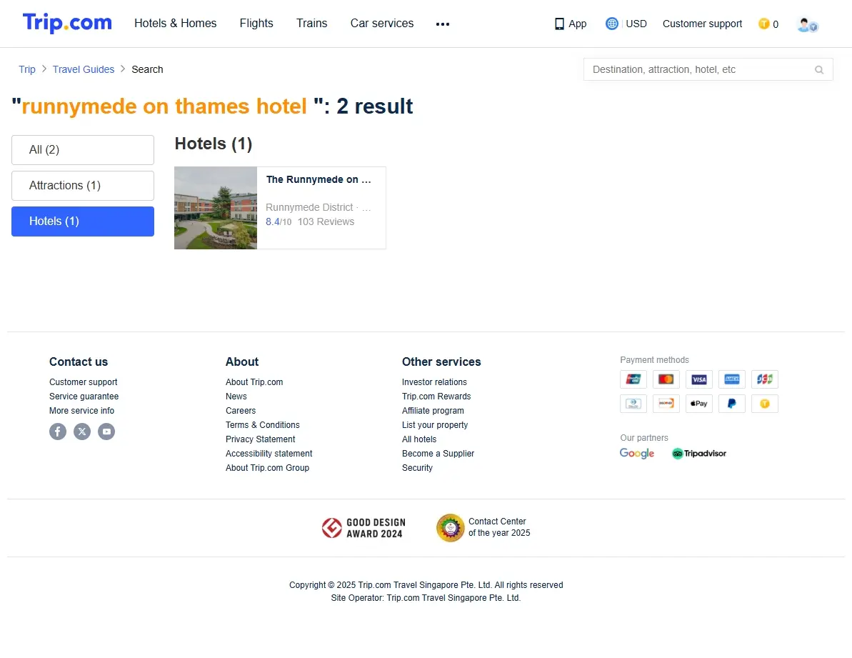Click the Discover payment icon
This screenshot has width=852, height=658.
click(666, 404)
